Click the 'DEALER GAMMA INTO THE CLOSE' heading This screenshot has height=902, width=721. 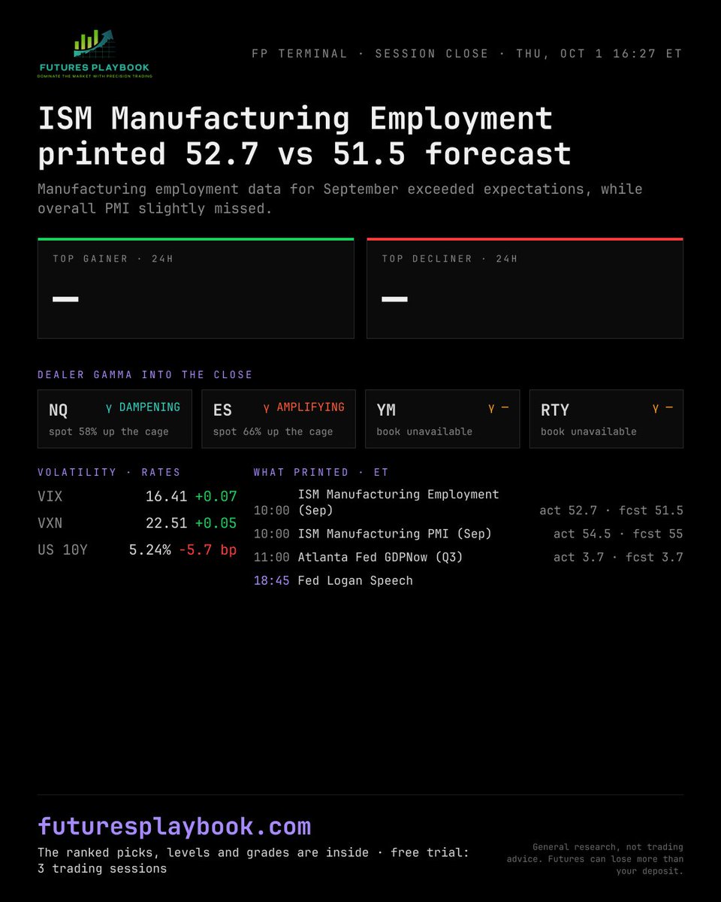point(145,374)
